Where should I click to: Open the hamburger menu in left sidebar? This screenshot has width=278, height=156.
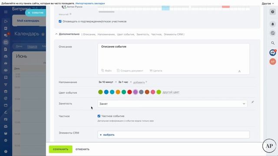click(x=6, y=12)
